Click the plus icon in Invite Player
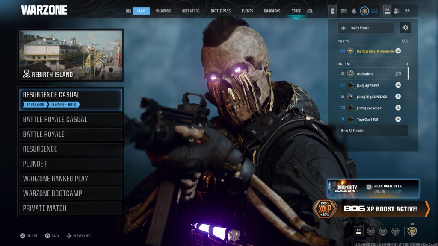The height and width of the screenshot is (246, 438). click(343, 28)
